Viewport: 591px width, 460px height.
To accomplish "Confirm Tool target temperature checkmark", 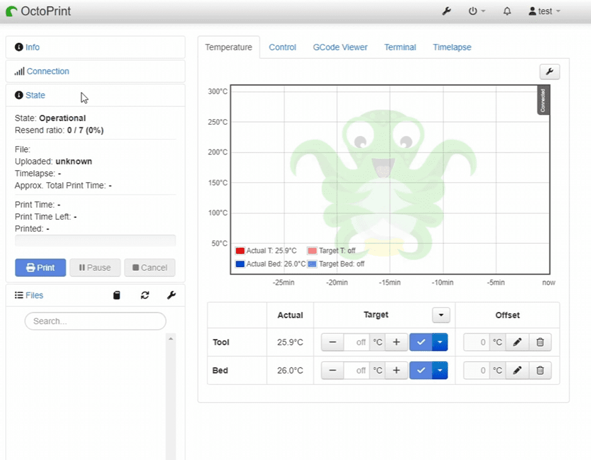I will pos(421,342).
